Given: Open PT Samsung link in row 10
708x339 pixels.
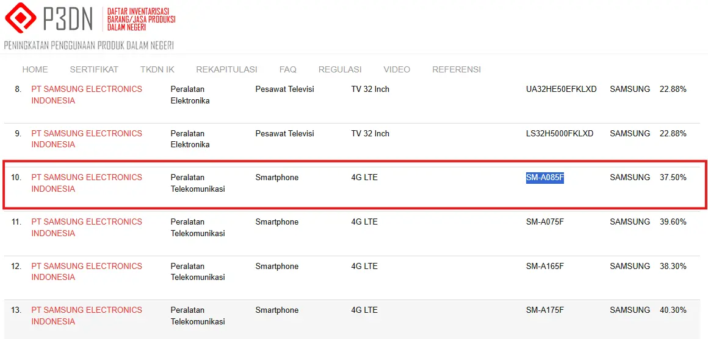Looking at the screenshot, I should pos(87,183).
